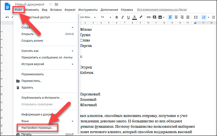
Task: Toggle the numbered list button
Action: click(204, 17)
